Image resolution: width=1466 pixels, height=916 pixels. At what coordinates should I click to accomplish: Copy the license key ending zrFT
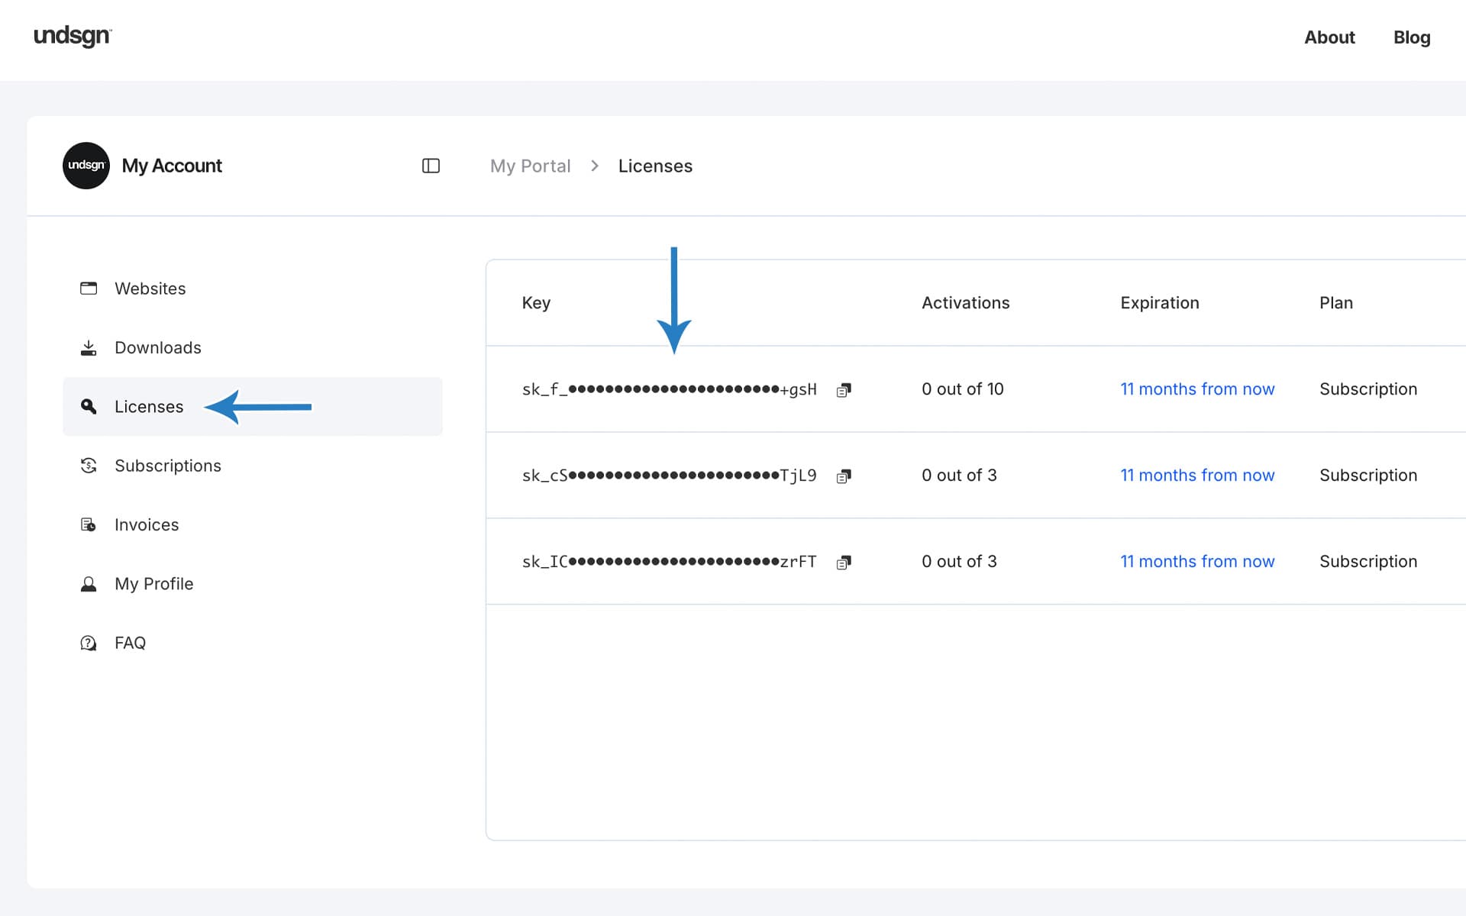click(x=844, y=563)
